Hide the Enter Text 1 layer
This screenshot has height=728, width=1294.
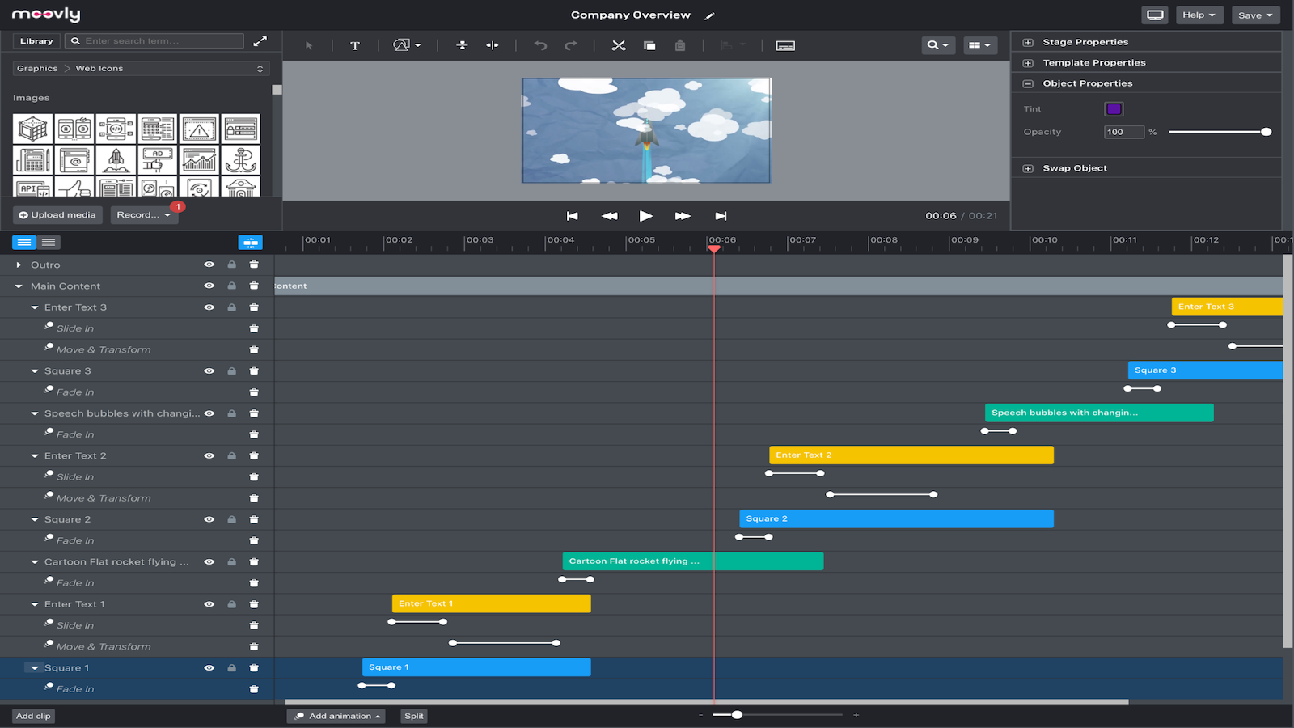pos(209,604)
